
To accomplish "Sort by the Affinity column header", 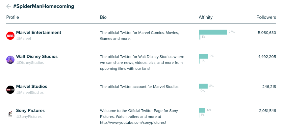I will click(206, 17).
